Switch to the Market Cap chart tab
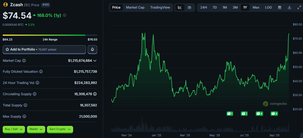The width and height of the screenshot is (303, 138). [x=135, y=7]
